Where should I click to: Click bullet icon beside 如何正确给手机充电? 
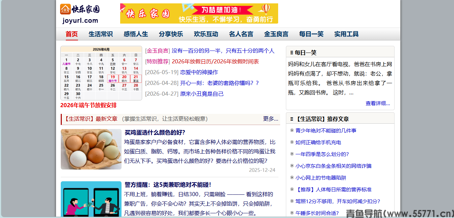click(x=292, y=142)
